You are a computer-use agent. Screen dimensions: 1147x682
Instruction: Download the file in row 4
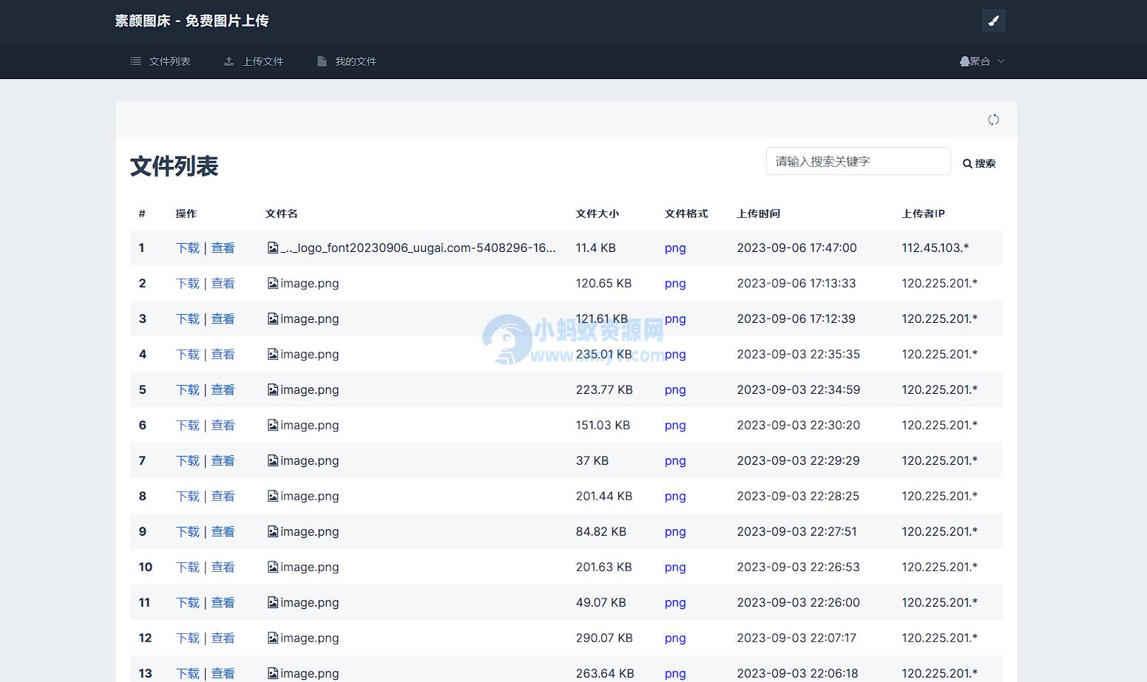[x=188, y=354]
